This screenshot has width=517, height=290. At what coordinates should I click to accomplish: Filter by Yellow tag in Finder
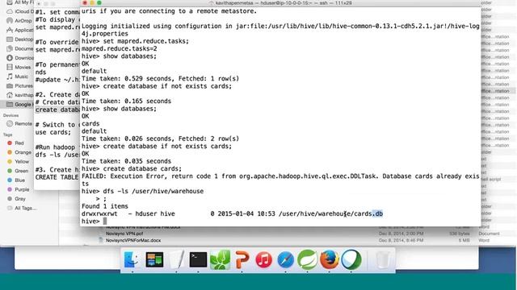point(18,161)
